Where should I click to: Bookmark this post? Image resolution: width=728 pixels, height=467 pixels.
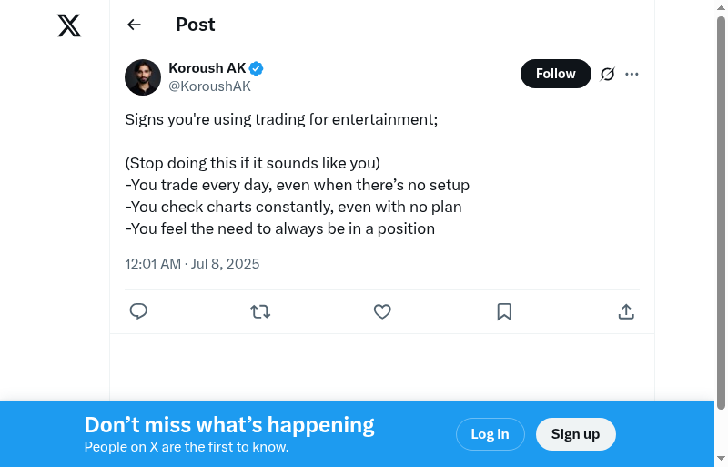tap(504, 311)
